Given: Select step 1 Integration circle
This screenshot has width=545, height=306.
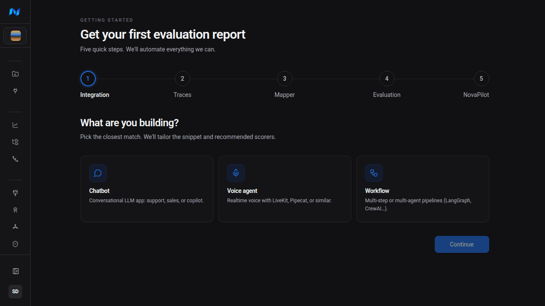Looking at the screenshot, I should pos(88,79).
